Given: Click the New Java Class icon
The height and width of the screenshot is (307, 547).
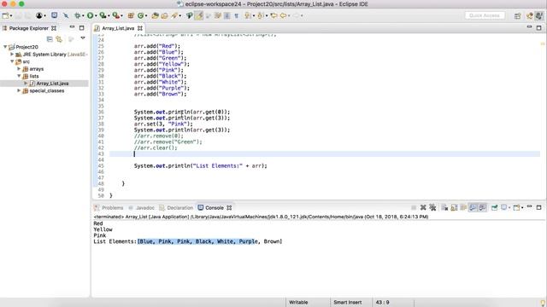Looking at the screenshot, I should click(x=140, y=15).
